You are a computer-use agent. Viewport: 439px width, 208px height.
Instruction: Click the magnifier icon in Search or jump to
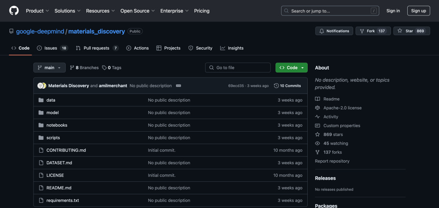pos(286,11)
